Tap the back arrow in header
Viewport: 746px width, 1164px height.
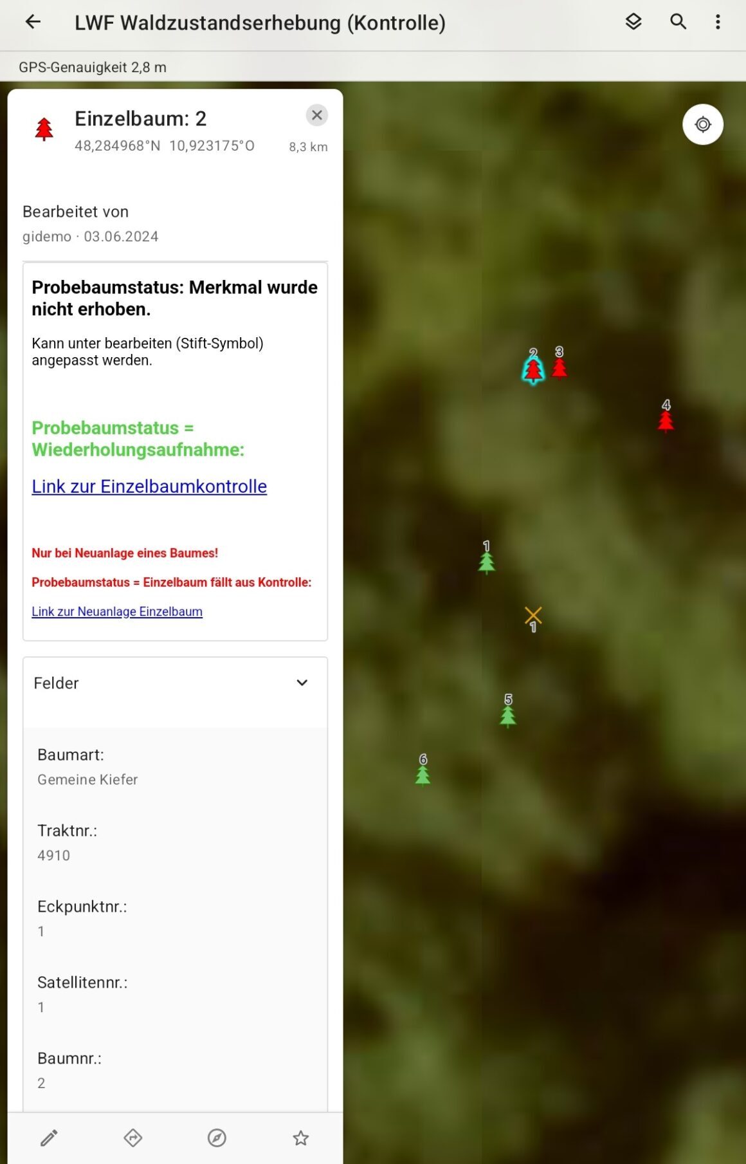pyautogui.click(x=33, y=23)
